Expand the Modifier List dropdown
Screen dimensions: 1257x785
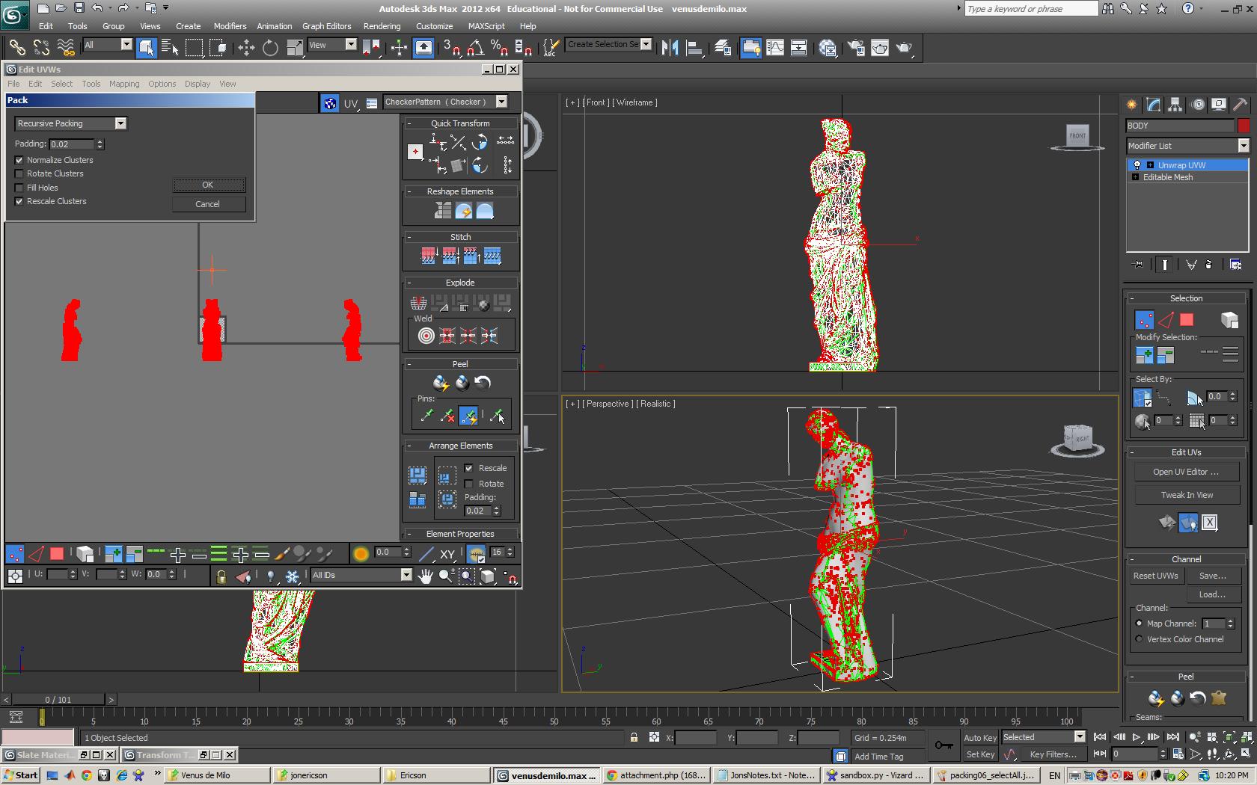tap(1243, 146)
